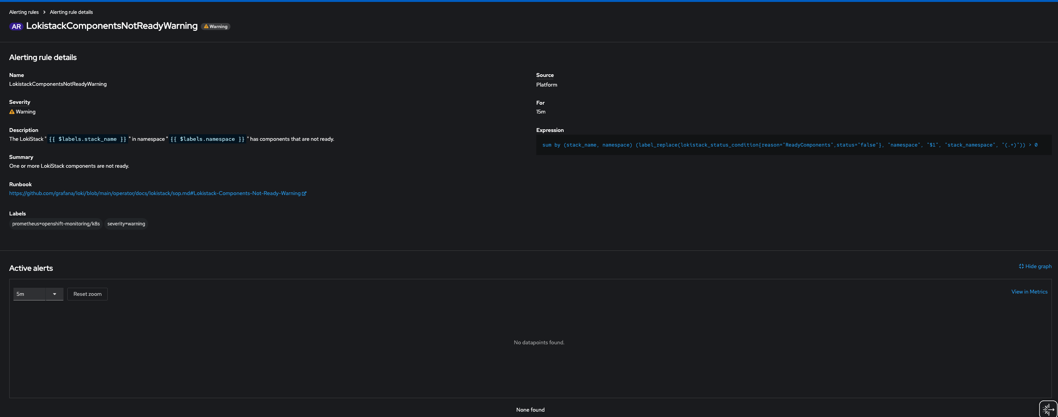This screenshot has height=417, width=1058.
Task: Go back to Alerting rules breadcrumb
Action: 24,12
